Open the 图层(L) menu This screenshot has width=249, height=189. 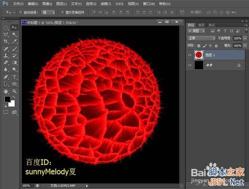(61, 4)
